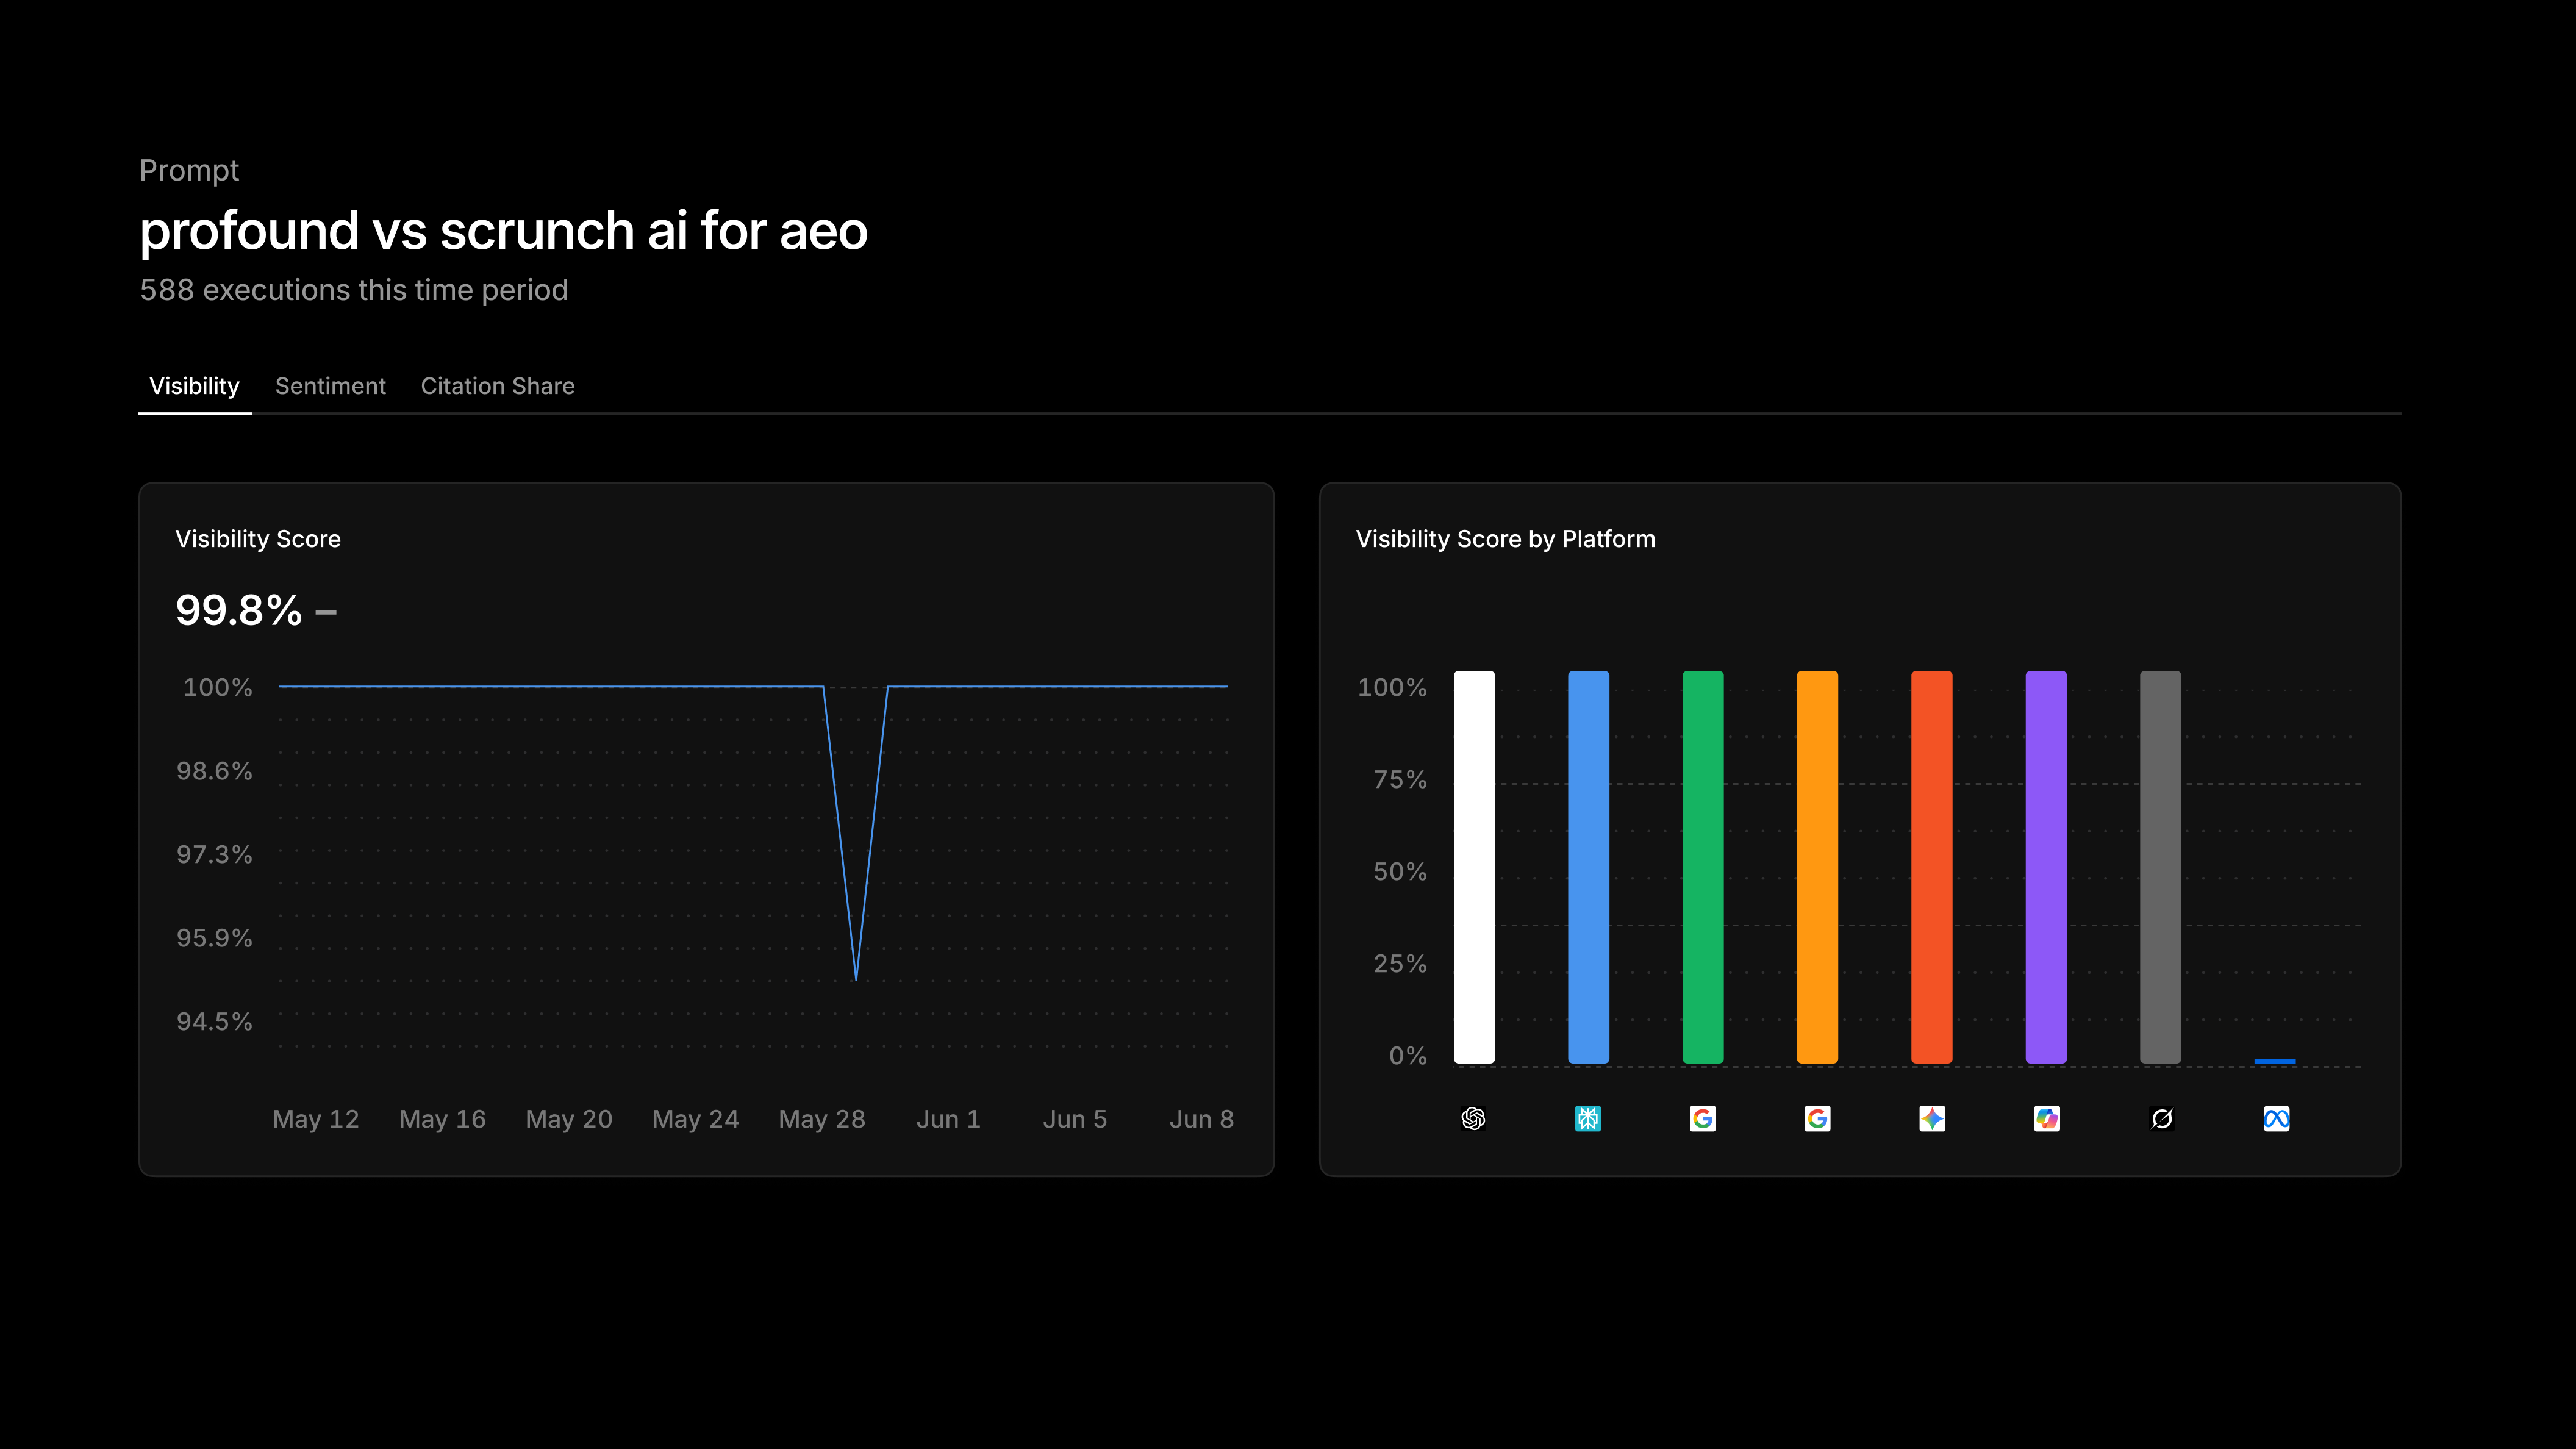Click the "94.5%" axis label
Viewport: 2576px width, 1449px height.
pyautogui.click(x=215, y=1021)
